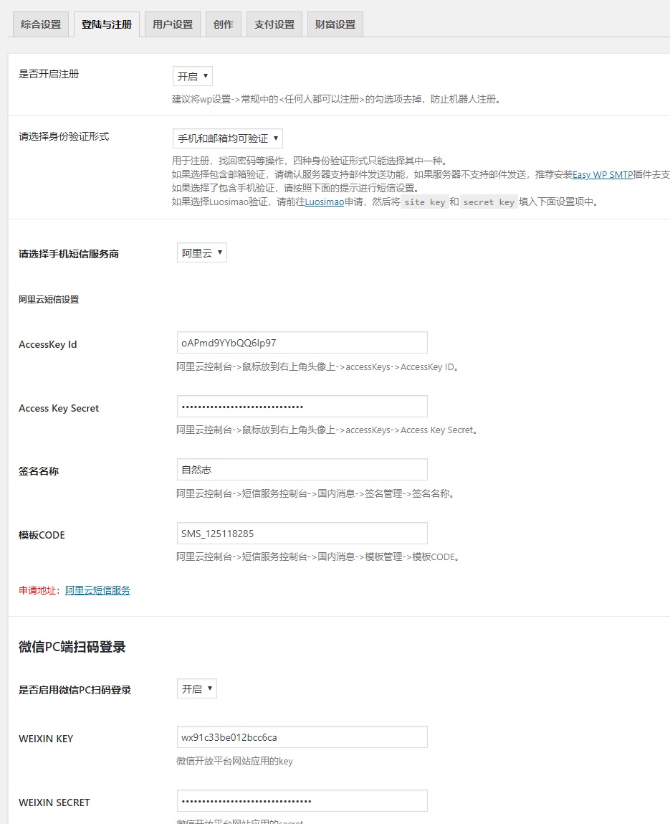Select the 登陆与注册 tab

[x=107, y=24]
